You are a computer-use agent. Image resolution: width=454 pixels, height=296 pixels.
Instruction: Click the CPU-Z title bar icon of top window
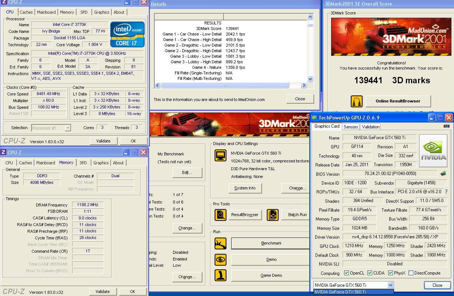tap(4, 2)
